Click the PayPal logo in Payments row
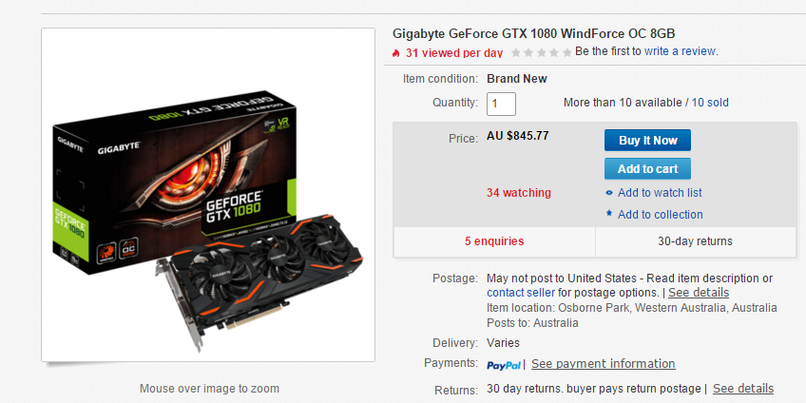 coord(503,365)
